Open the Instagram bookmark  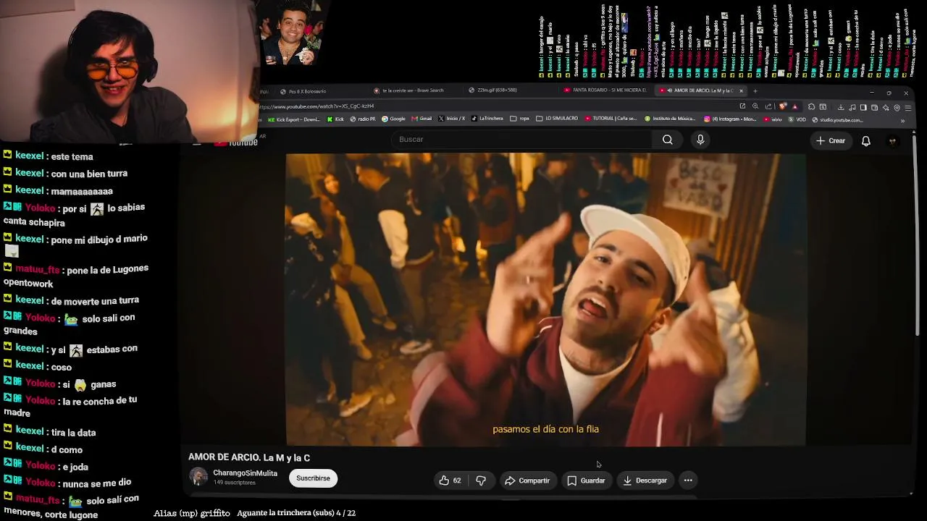(x=731, y=119)
